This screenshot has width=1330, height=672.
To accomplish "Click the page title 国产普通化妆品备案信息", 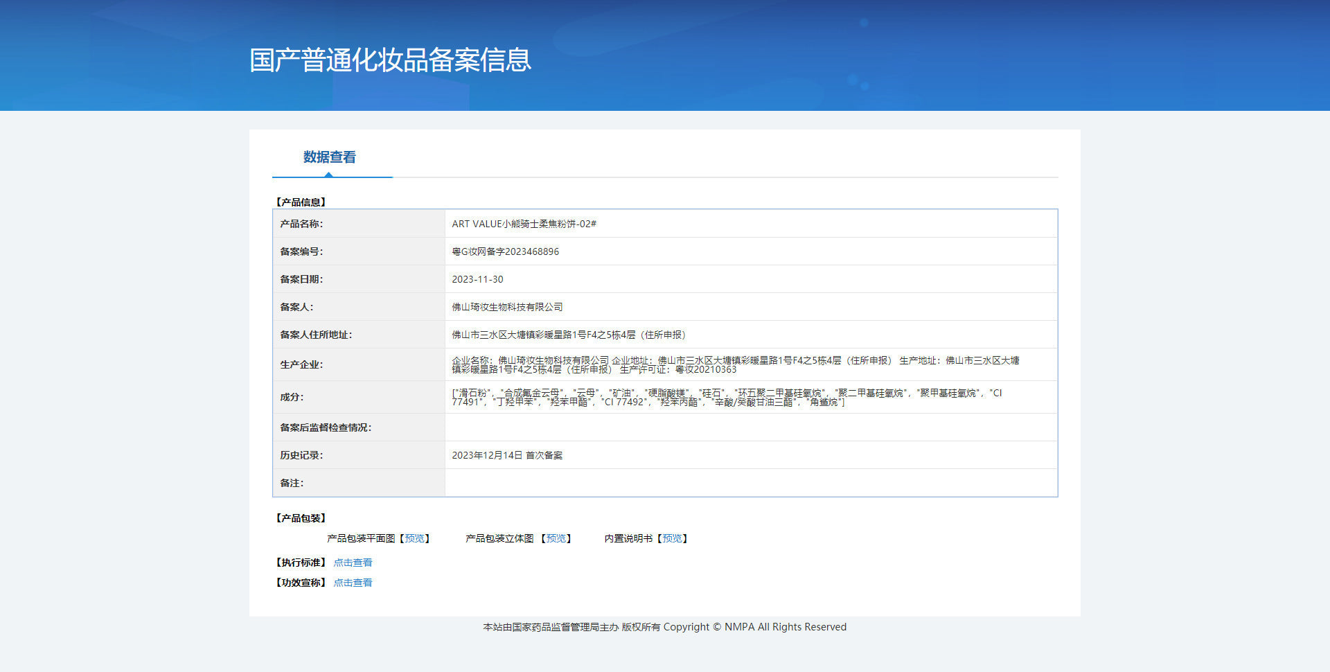I will tap(390, 60).
